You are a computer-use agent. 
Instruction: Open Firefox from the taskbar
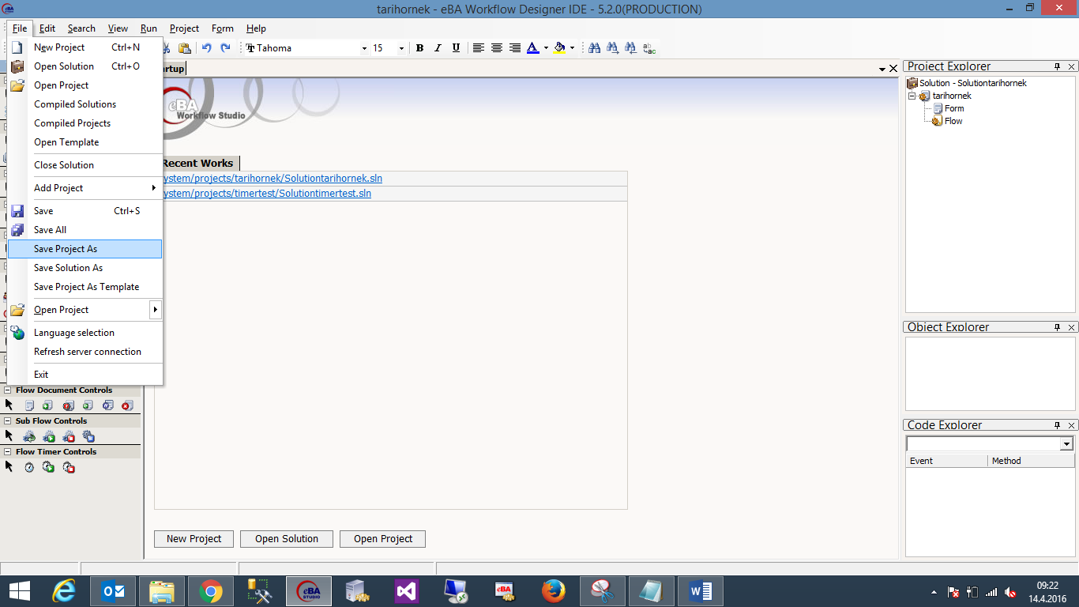[x=553, y=591]
